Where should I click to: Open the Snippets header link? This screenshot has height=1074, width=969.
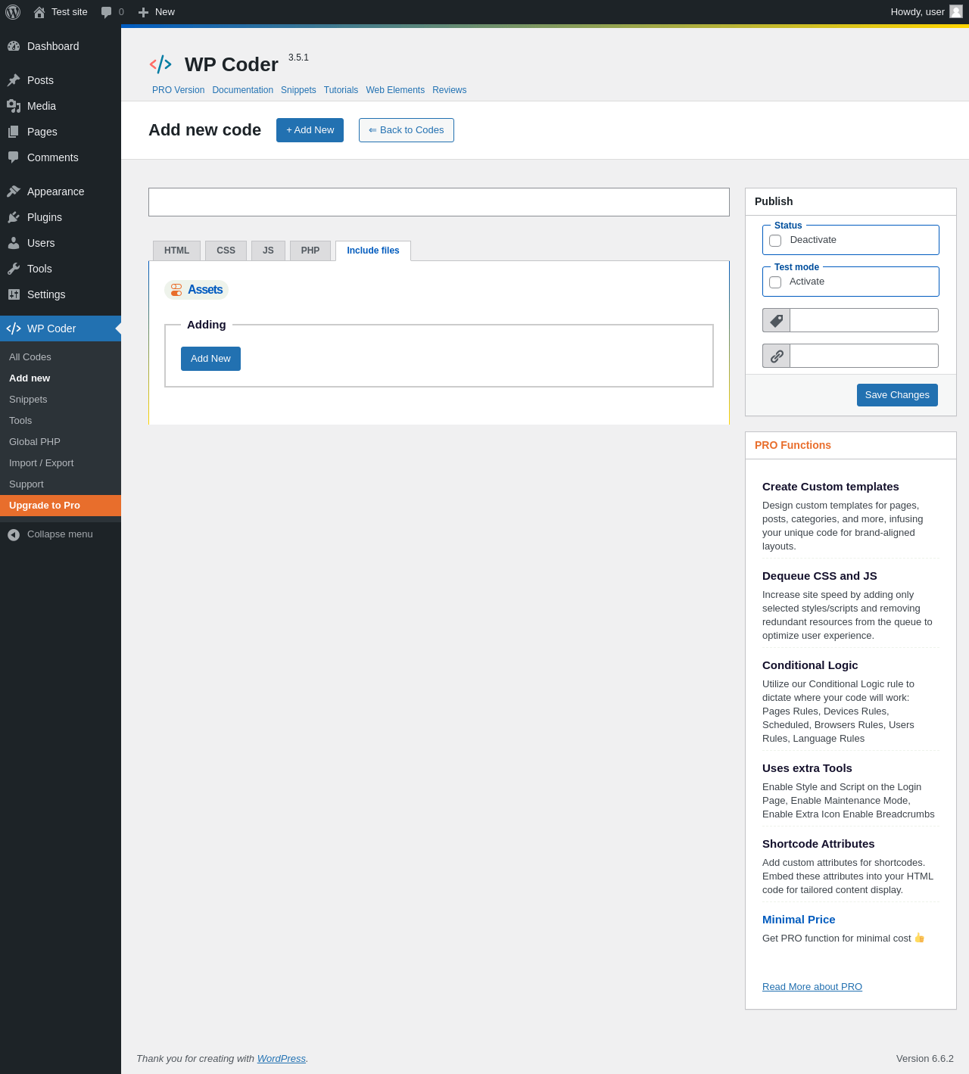click(x=298, y=90)
